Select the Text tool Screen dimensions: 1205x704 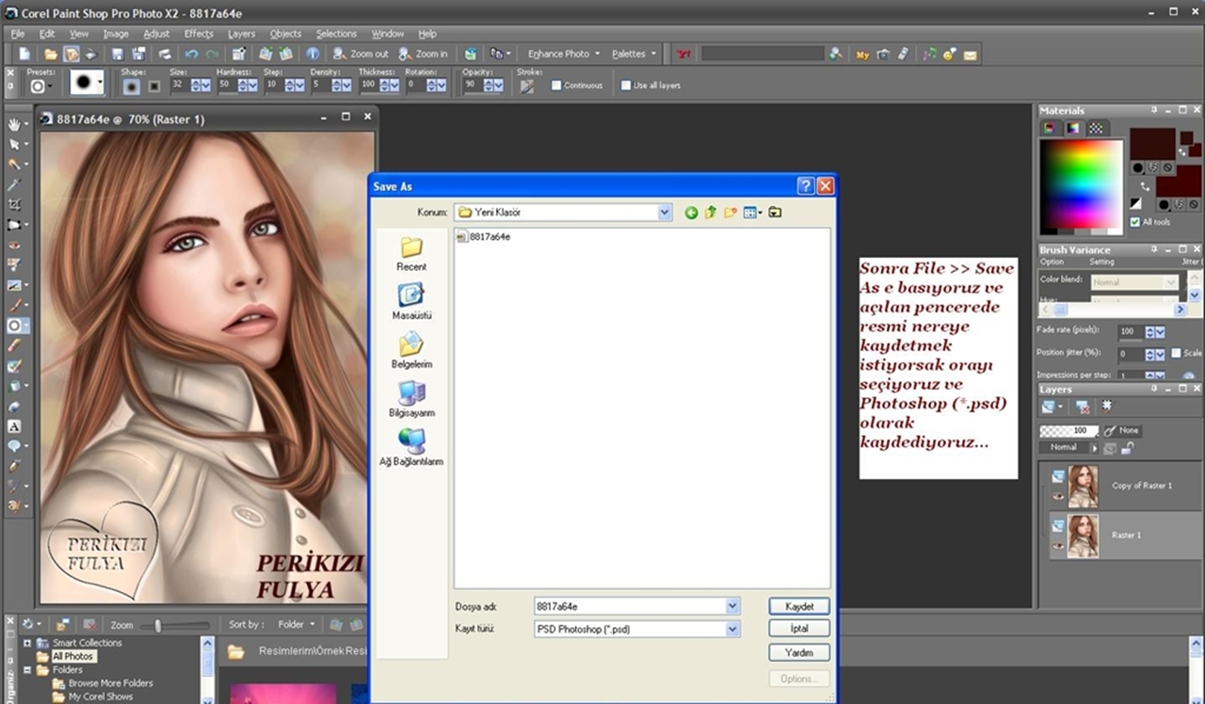pyautogui.click(x=14, y=426)
